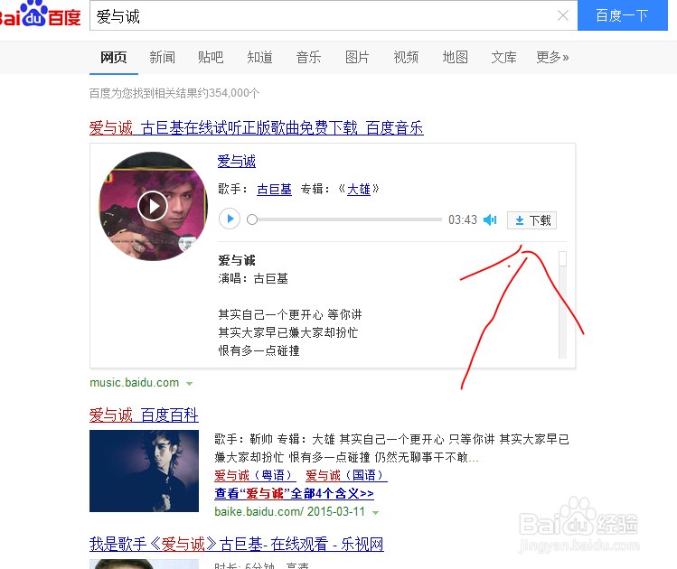
Task: Open the 爱与诚 百度百科 thumbnail image
Action: coord(144,471)
